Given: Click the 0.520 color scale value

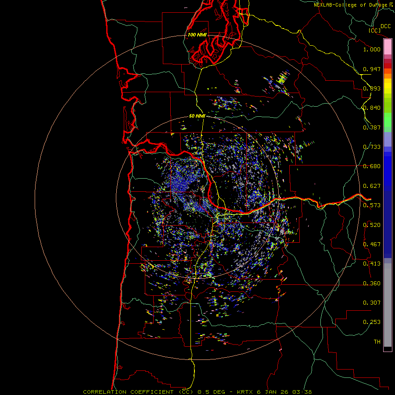Looking at the screenshot, I should coord(372,225).
